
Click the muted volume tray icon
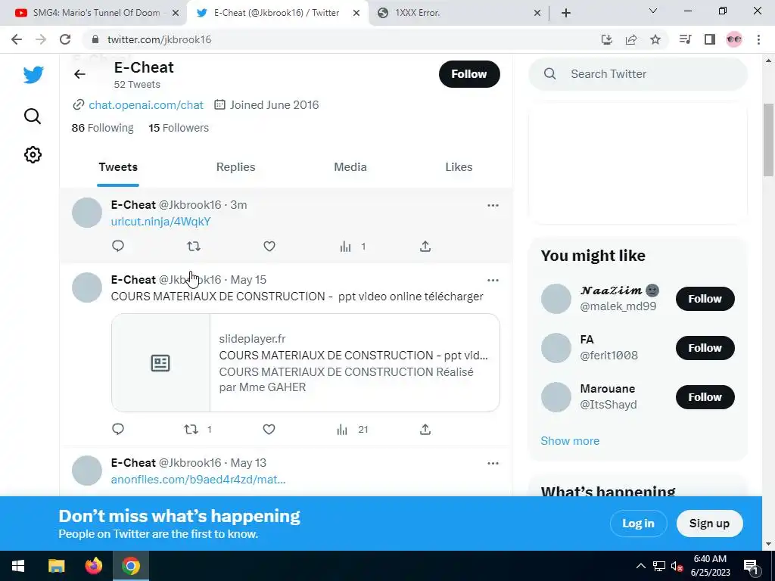click(x=677, y=567)
